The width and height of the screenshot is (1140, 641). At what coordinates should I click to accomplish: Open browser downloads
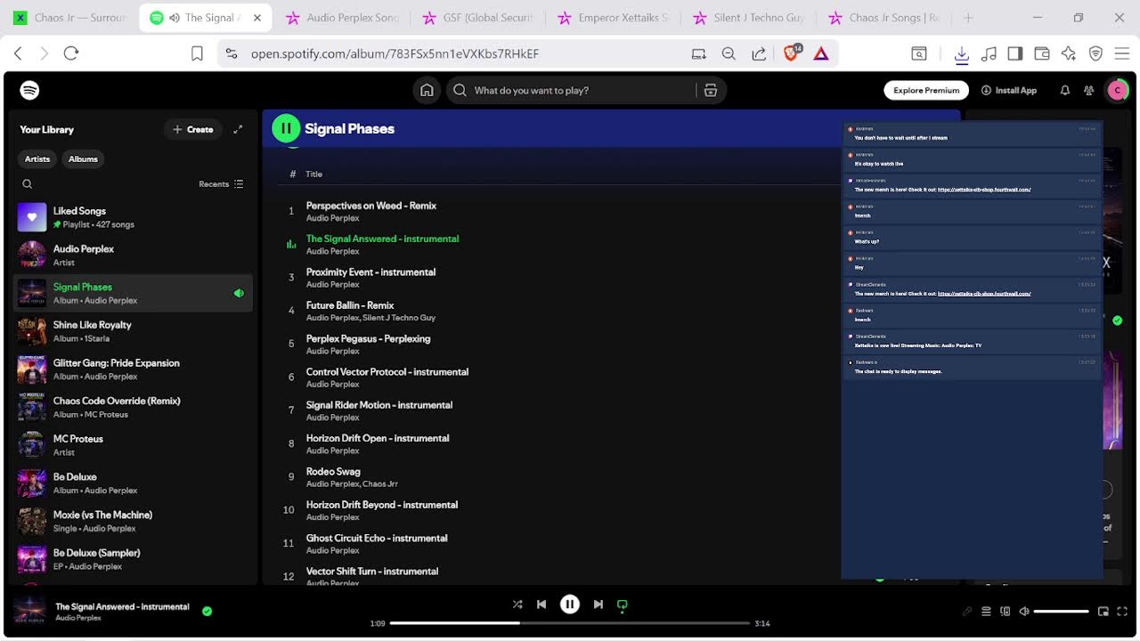tap(961, 54)
